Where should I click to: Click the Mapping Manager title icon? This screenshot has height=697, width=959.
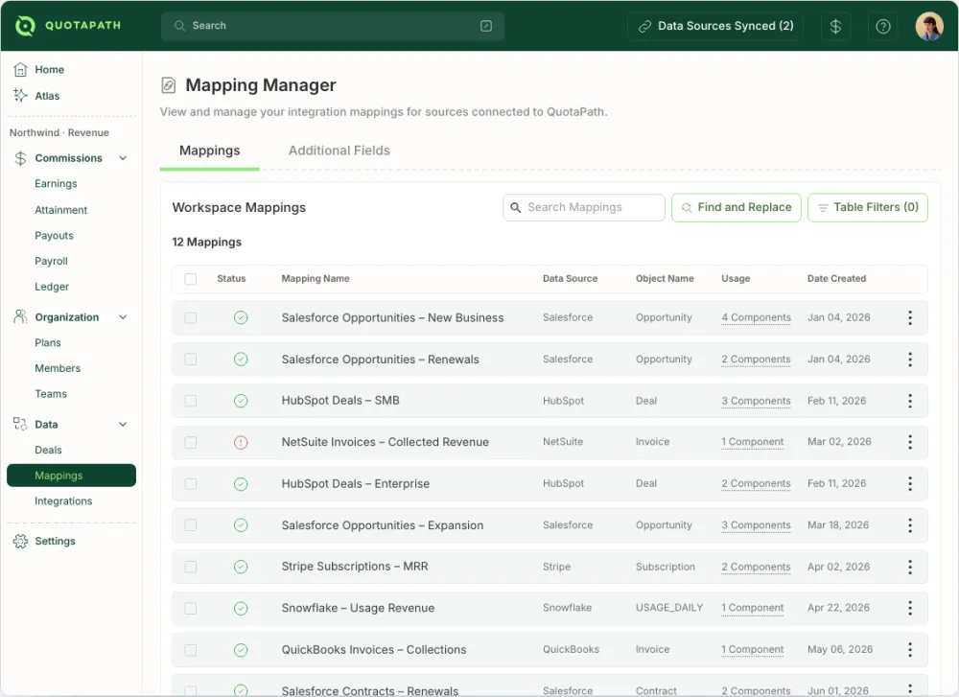[x=168, y=85]
